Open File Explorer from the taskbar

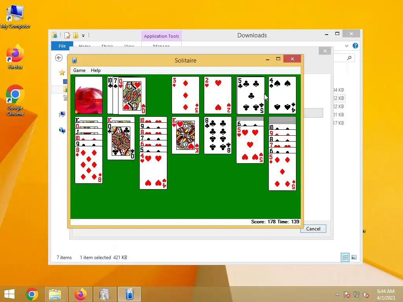(x=55, y=294)
